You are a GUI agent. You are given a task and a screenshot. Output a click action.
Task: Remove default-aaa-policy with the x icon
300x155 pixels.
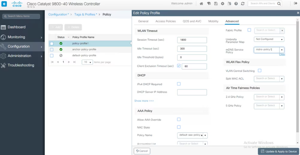point(202,135)
